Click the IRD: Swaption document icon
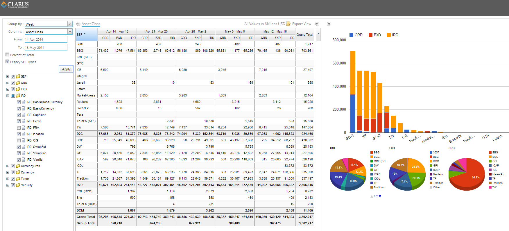The height and width of the screenshot is (231, 509). pos(24,153)
